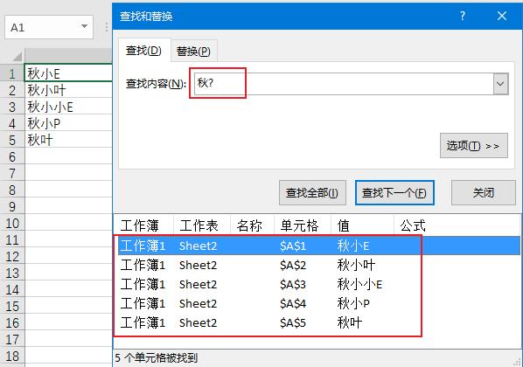
Task: Select result row $A$4 秋小P
Action: (x=319, y=304)
